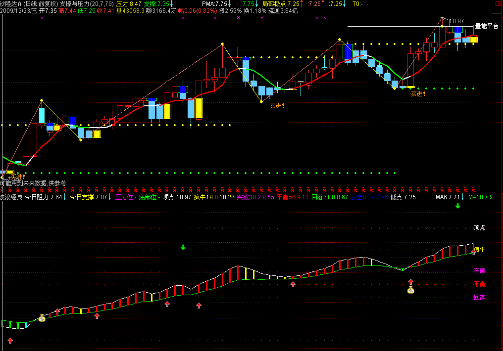503x351 pixels.
Task: Click the 压力位:- readout
Action: pos(126,197)
